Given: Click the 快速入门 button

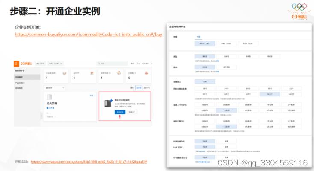Looking at the screenshot, I should (132, 112).
